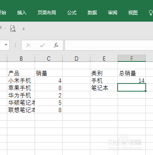Select the 小米手机 cell
The image size is (153, 155).
click(21, 80)
